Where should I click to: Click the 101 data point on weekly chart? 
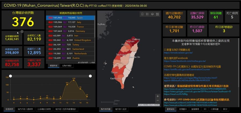[x=67, y=84]
